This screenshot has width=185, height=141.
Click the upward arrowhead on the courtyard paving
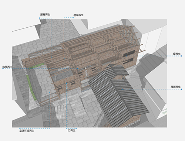click(x=50, y=92)
